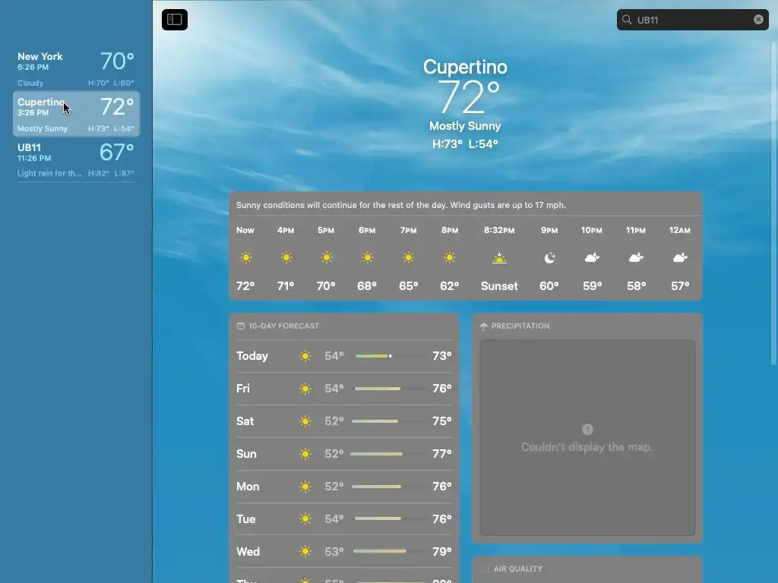Click the 67° temperature for UB11
Screen dimensions: 778x583
(x=116, y=152)
